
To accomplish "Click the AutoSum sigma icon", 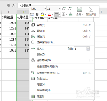I will (91, 9).
